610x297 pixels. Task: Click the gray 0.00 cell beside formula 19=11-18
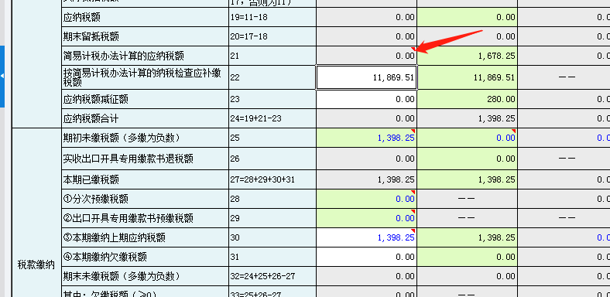click(366, 17)
